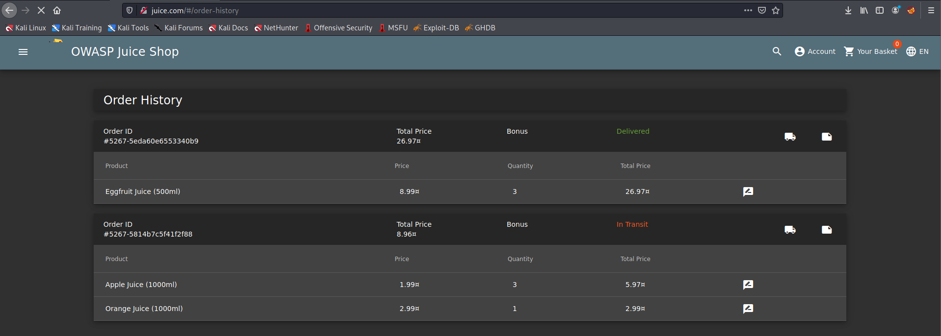941x336 pixels.
Task: Open the EN language selector
Action: [x=917, y=51]
